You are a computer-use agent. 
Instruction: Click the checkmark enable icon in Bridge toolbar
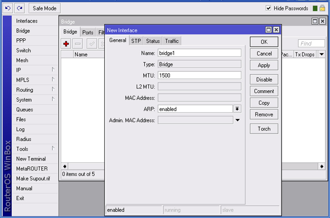pyautogui.click(x=92, y=44)
